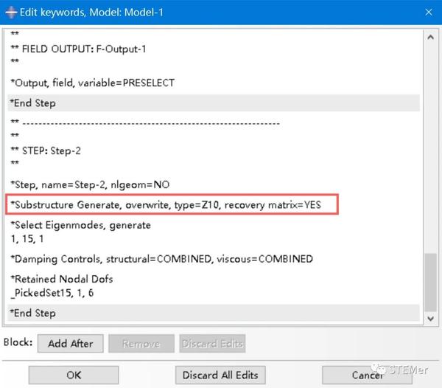
Task: Click the '** FIELD OUTPUT: F-Output-1' comment
Action: pos(78,49)
